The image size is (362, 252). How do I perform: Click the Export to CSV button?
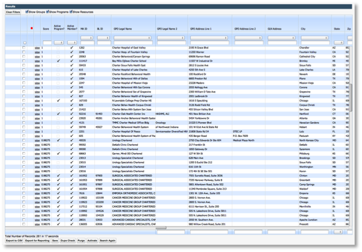(x=14, y=241)
